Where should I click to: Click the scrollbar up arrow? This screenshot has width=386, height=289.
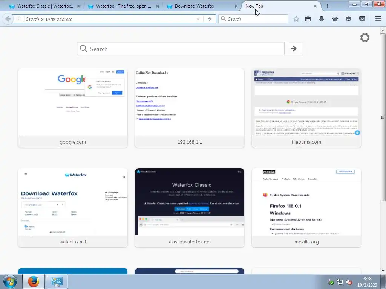(383, 30)
